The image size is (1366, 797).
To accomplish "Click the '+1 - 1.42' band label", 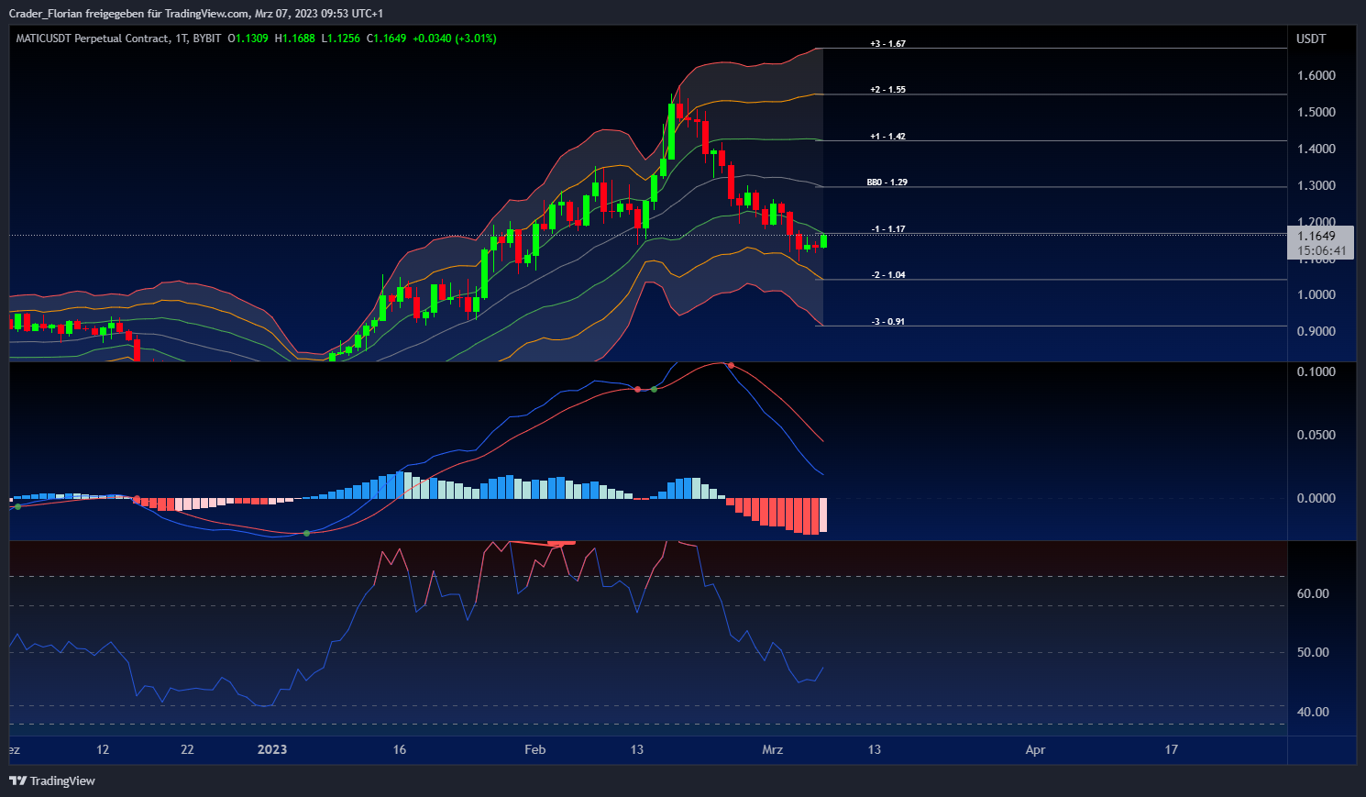I will (x=888, y=137).
